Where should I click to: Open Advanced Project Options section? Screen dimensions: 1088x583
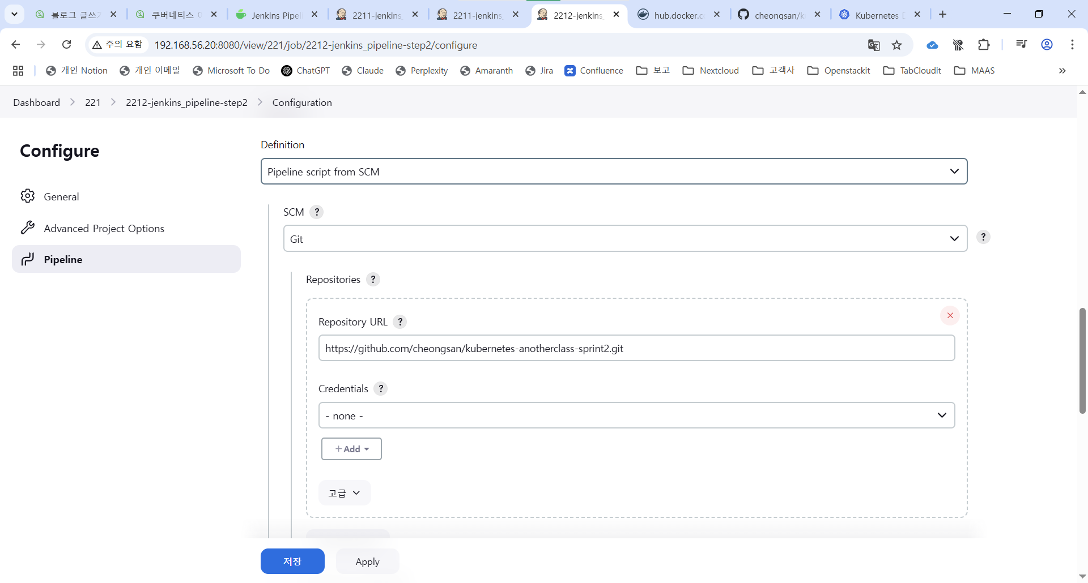[x=104, y=228]
